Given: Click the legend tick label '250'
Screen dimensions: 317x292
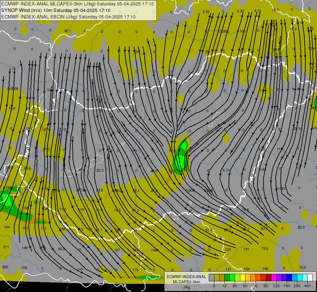Looking at the screenshot, I should tap(297, 286).
